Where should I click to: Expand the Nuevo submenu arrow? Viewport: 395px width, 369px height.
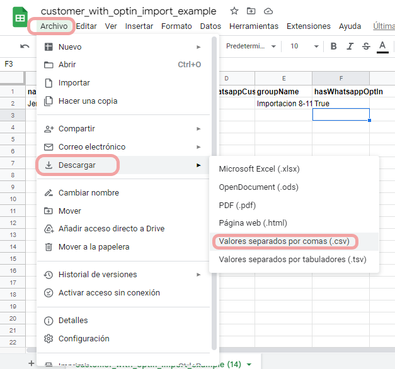198,47
